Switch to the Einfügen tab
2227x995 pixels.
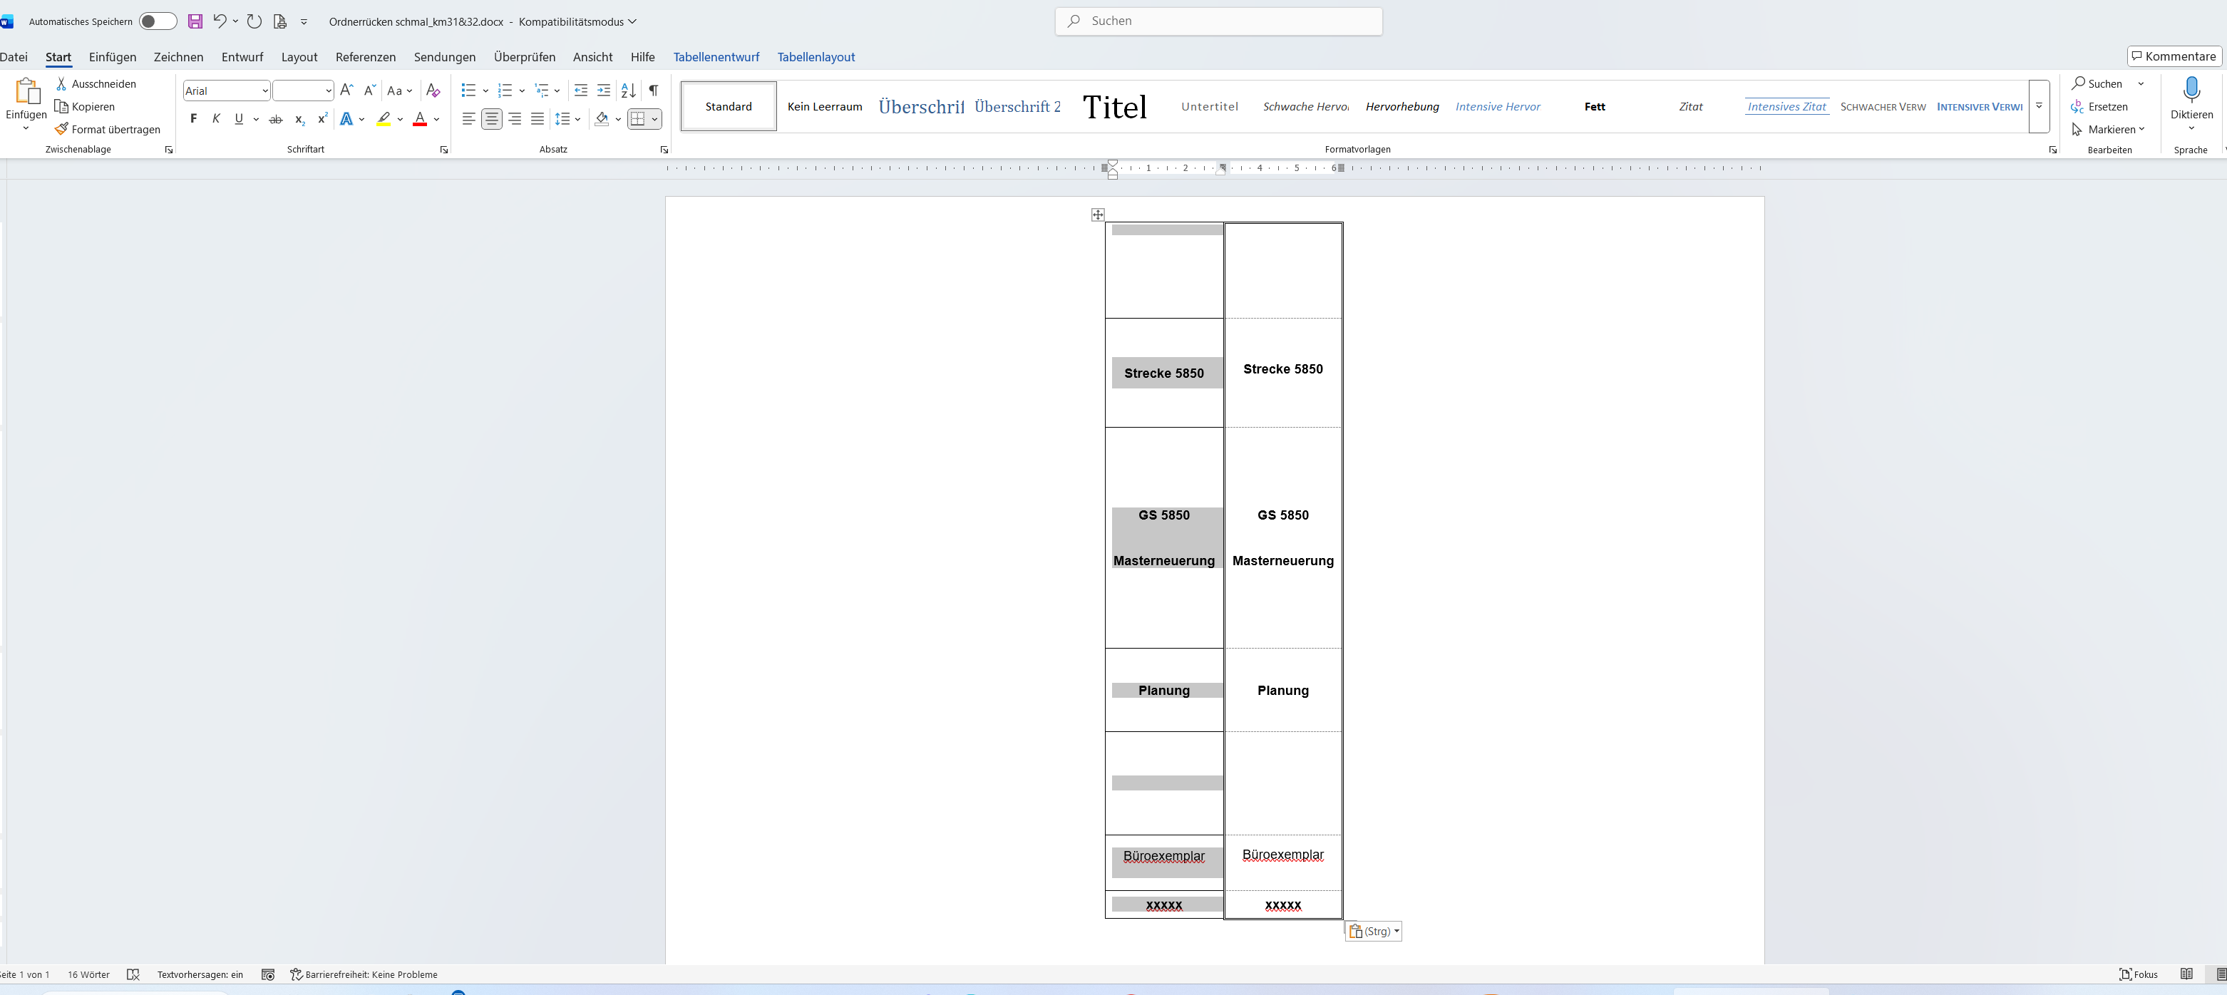(113, 57)
